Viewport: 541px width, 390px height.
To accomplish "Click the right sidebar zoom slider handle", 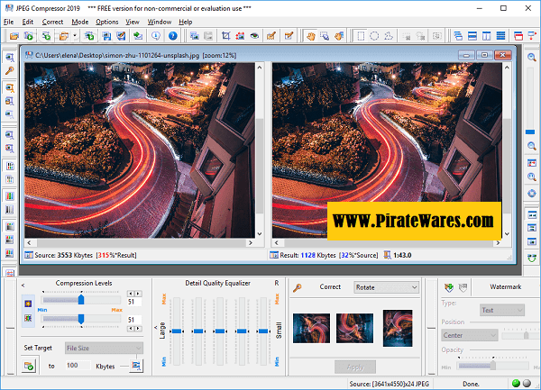I will (x=530, y=132).
